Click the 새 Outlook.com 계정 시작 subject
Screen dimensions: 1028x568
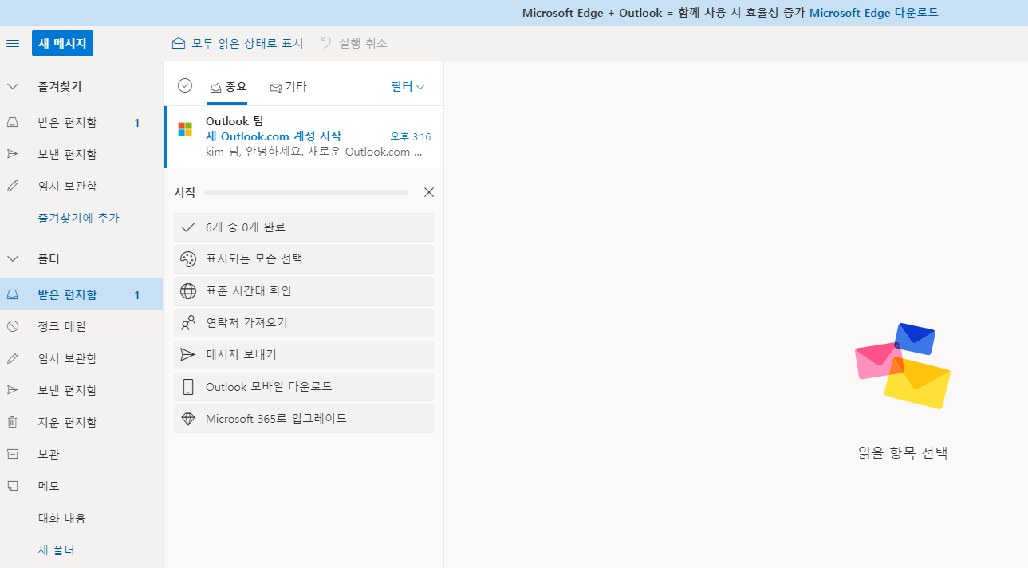(274, 136)
